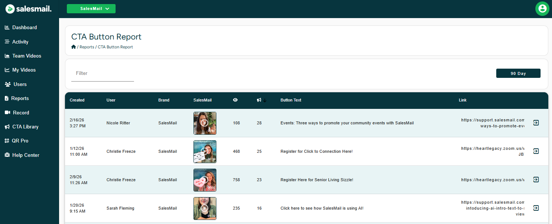
Task: Click the home icon in breadcrumb
Action: coord(73,47)
